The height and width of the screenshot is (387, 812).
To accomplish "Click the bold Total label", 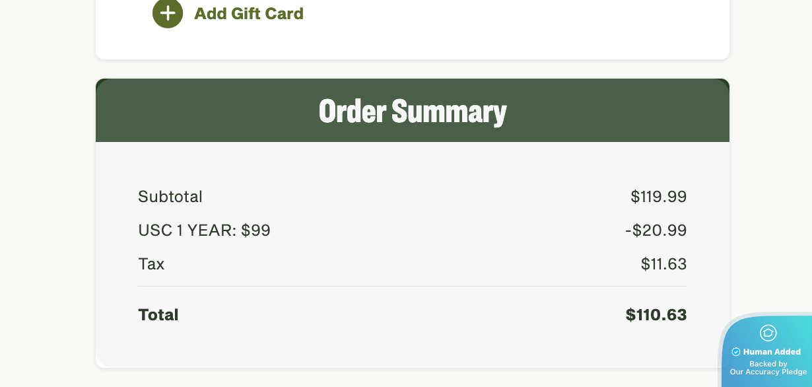I will pyautogui.click(x=158, y=315).
